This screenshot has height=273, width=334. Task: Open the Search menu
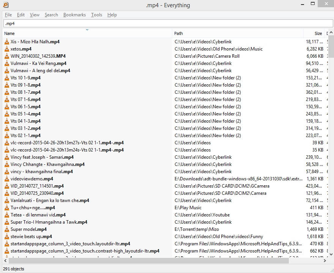pos(51,15)
